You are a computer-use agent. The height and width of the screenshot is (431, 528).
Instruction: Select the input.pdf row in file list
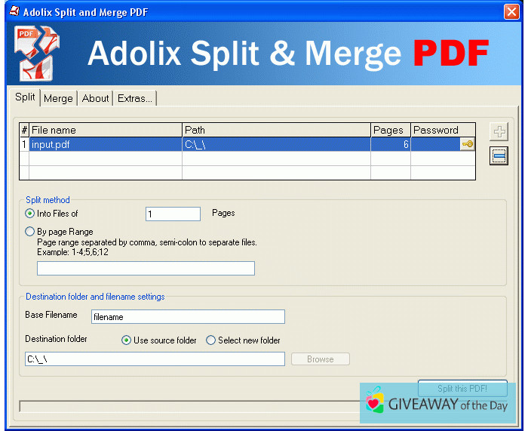tap(106, 144)
